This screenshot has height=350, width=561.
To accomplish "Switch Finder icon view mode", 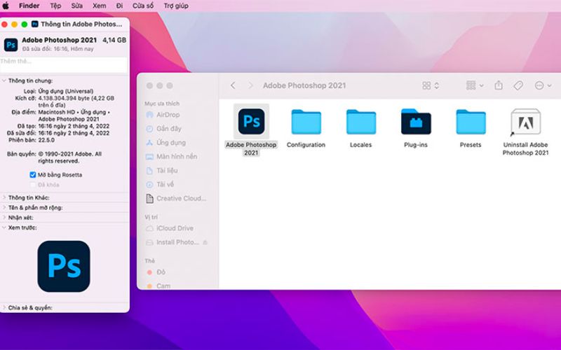I will (431, 85).
